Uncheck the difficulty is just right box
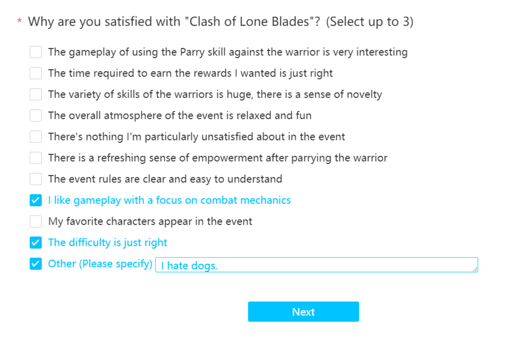Screen dimensions: 529x341 pyautogui.click(x=36, y=243)
